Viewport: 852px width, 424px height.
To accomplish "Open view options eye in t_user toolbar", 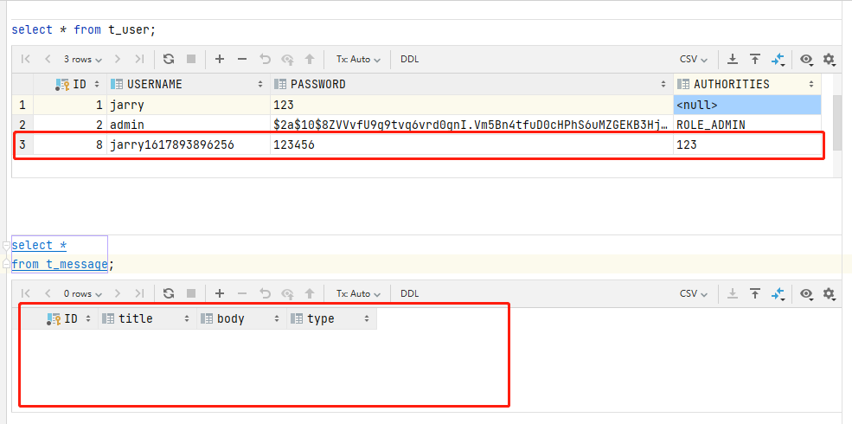I will (x=807, y=59).
